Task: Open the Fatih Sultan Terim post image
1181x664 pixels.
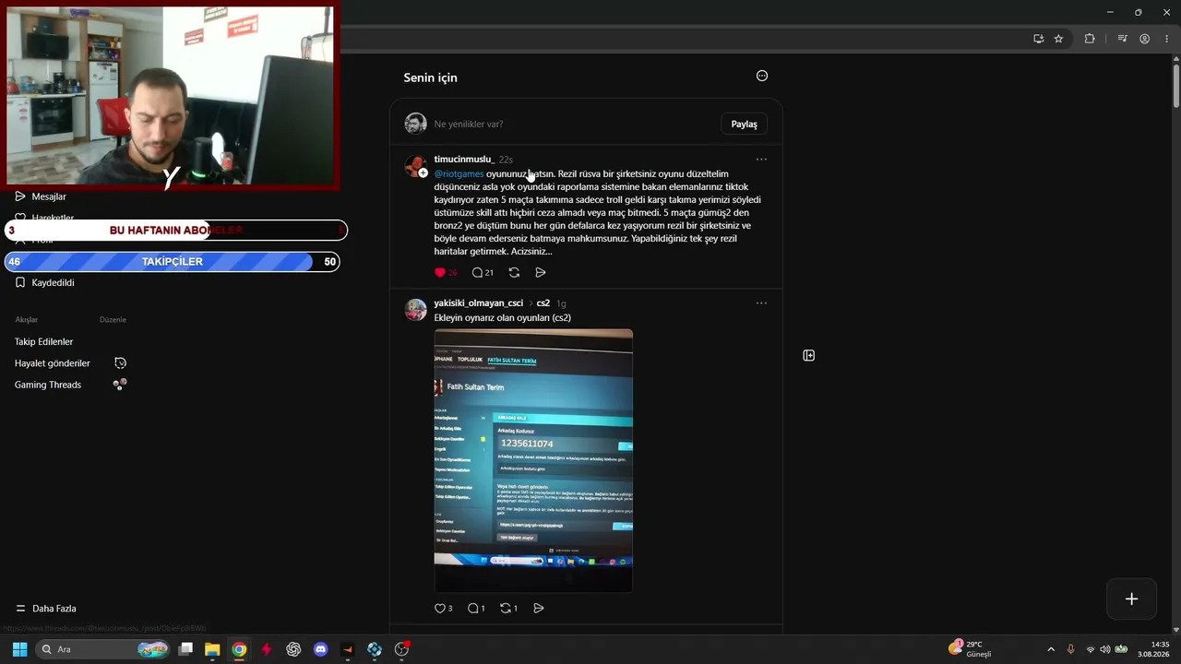Action: click(x=533, y=460)
